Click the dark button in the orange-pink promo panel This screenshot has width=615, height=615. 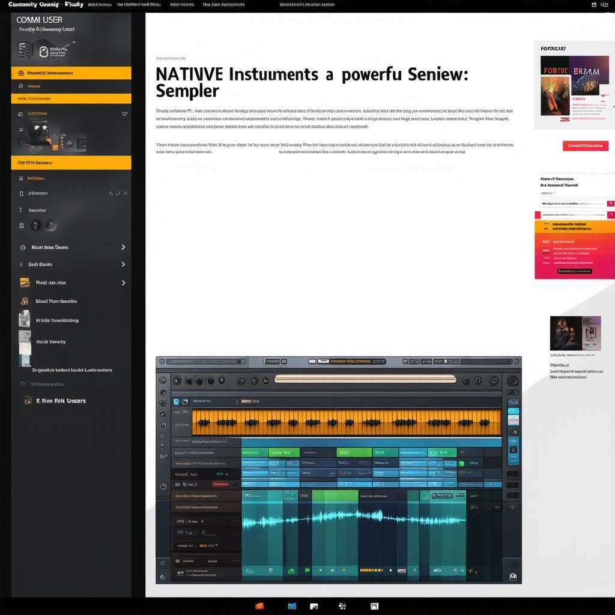click(x=574, y=271)
